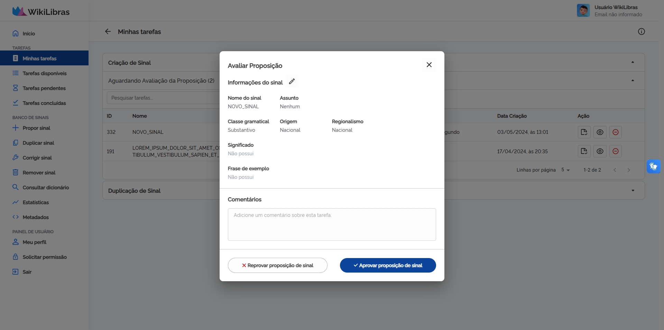Open Corrigir sinal from the sidebar

tap(37, 158)
